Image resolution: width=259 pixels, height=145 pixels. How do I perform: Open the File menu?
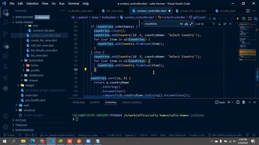pos(12,4)
